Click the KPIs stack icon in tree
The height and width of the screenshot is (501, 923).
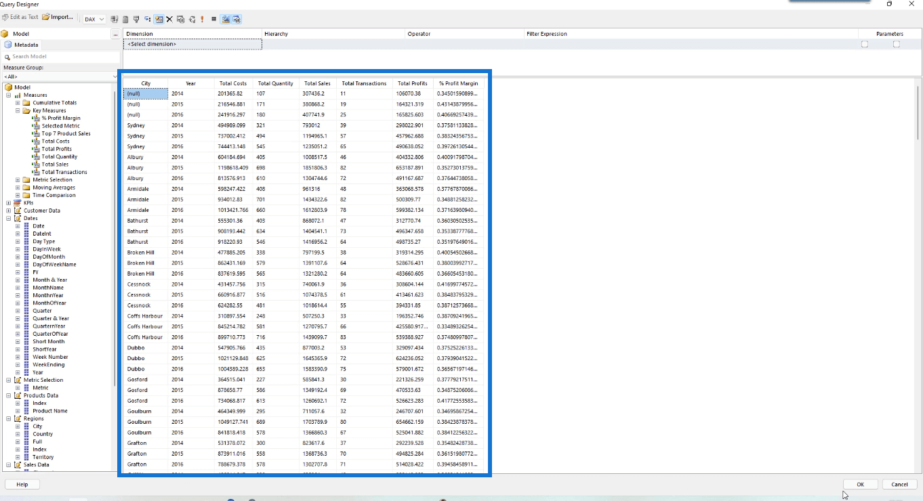coord(18,203)
